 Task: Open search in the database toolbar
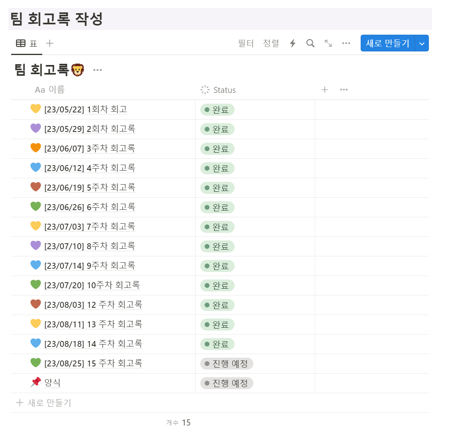[310, 43]
